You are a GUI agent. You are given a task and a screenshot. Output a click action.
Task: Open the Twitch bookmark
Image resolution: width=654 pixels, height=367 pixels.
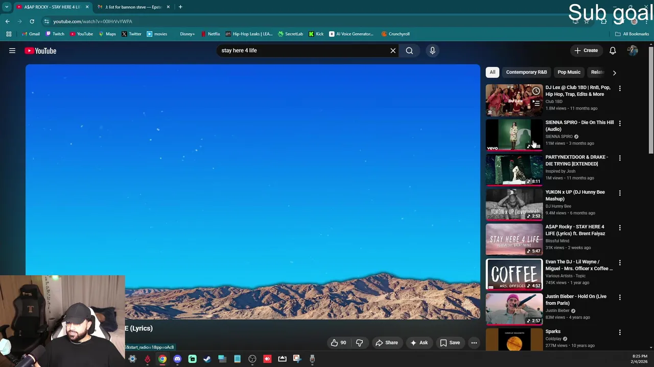point(55,34)
